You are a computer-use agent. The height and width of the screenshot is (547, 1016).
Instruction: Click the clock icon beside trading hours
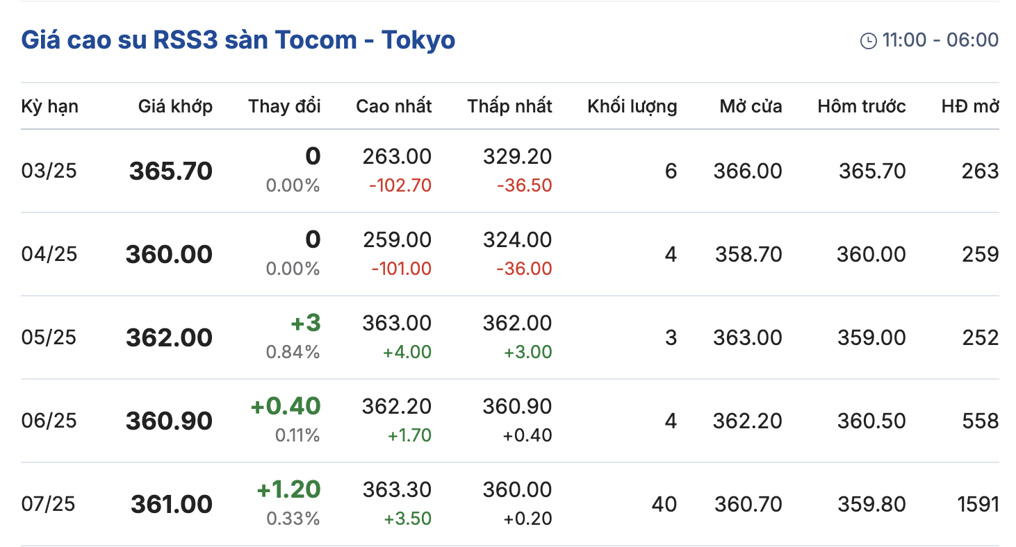coord(868,41)
